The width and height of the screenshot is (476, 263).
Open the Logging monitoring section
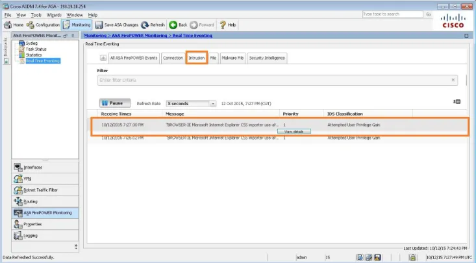point(45,236)
